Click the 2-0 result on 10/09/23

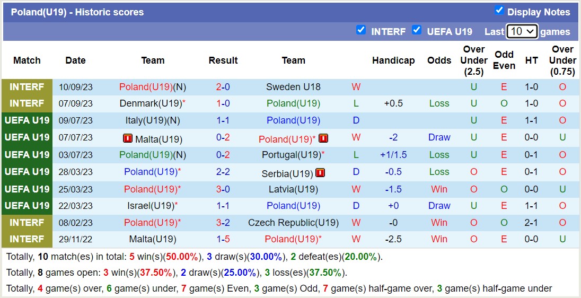pos(223,87)
